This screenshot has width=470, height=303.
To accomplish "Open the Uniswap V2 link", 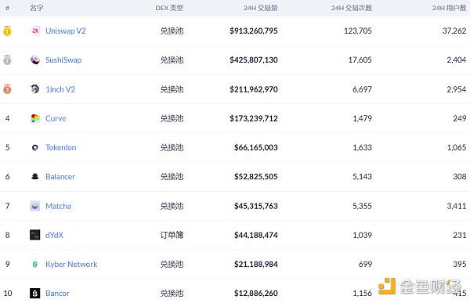I will coord(66,31).
